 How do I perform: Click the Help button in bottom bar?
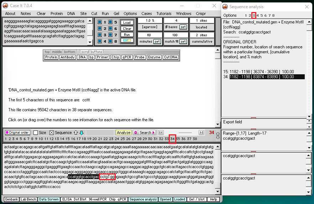point(213,199)
